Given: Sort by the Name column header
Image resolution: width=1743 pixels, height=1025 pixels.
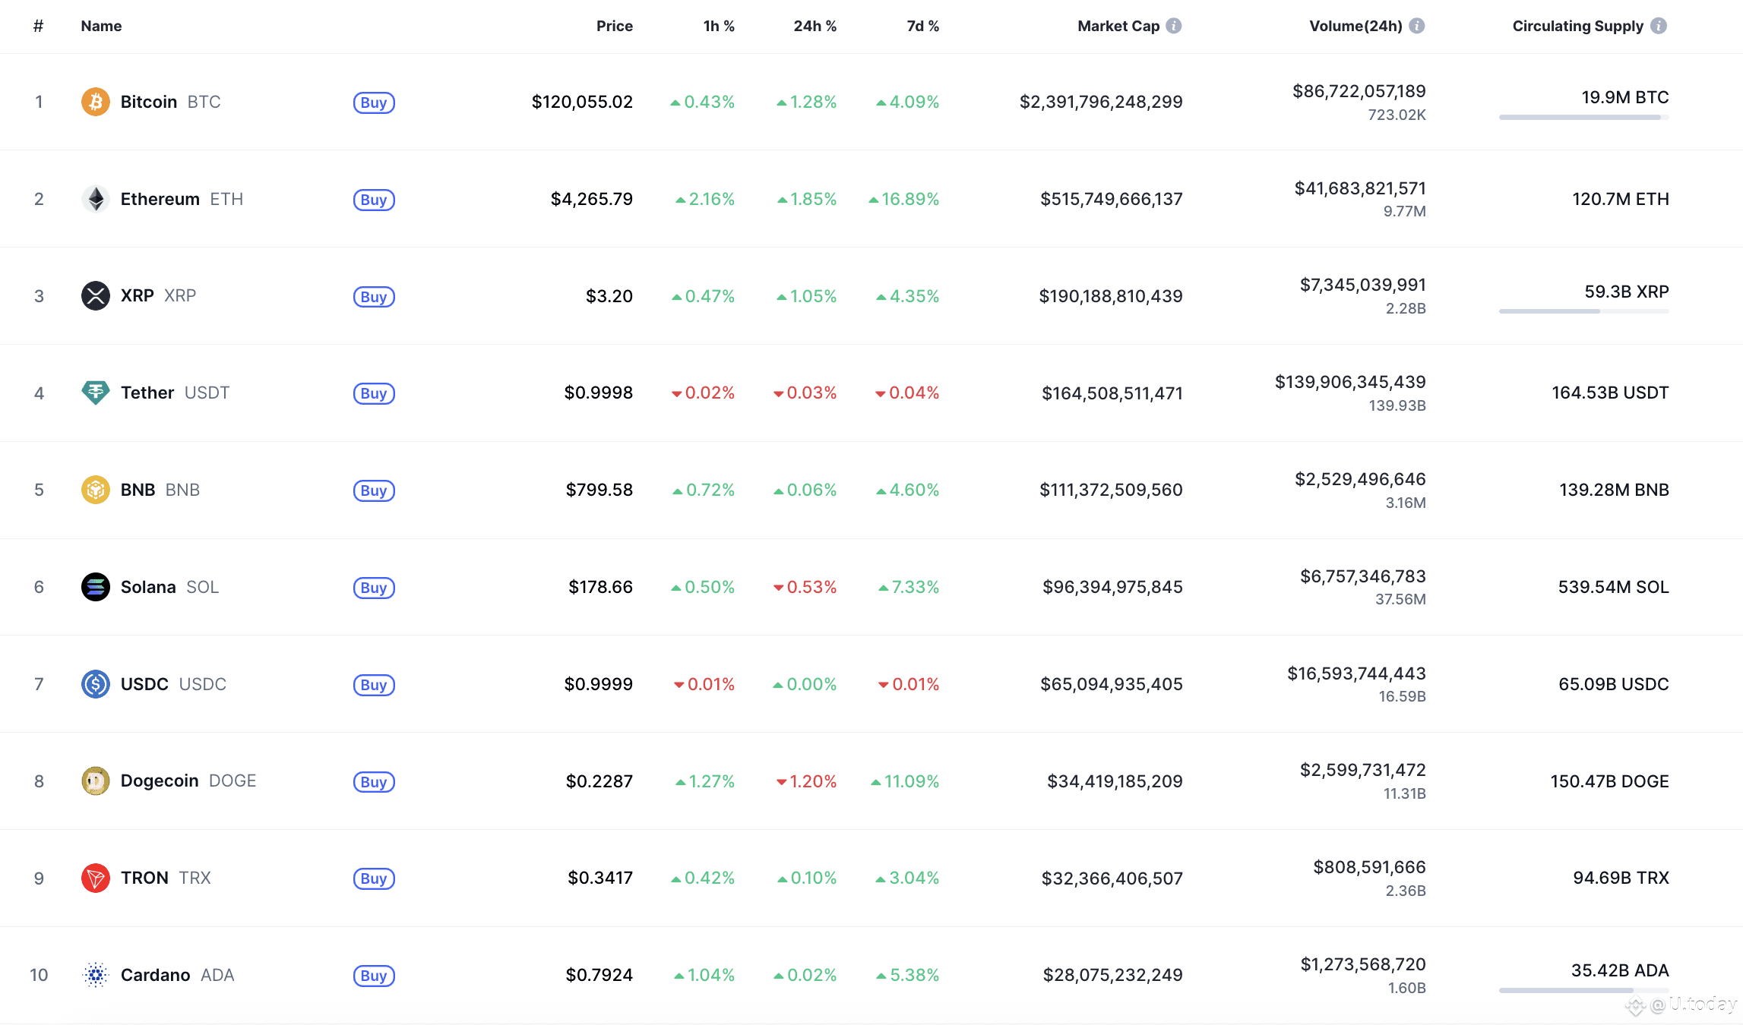Looking at the screenshot, I should point(101,26).
